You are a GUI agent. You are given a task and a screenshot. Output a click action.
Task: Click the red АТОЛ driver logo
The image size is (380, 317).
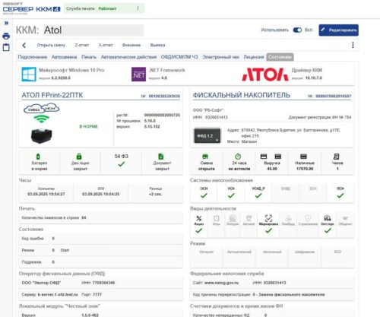click(x=265, y=74)
